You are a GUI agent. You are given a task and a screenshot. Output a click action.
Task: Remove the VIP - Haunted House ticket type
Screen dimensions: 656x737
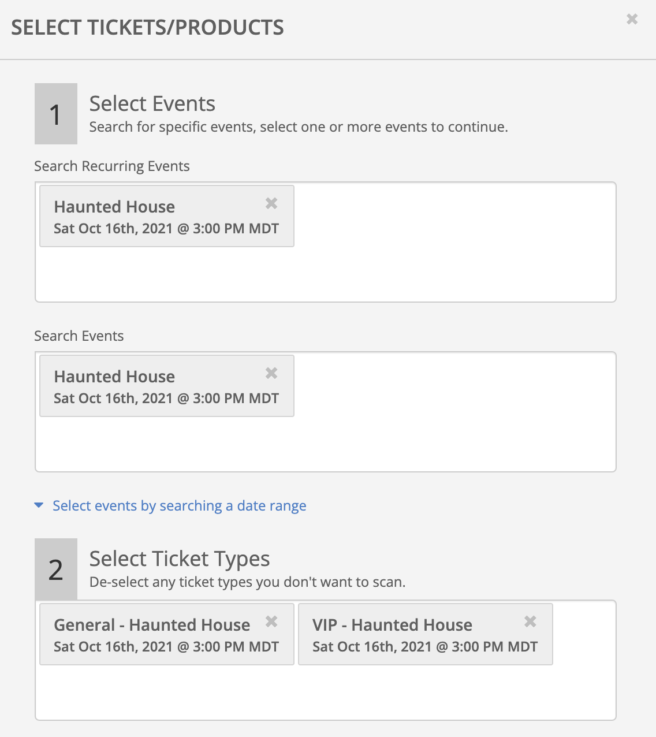[530, 621]
